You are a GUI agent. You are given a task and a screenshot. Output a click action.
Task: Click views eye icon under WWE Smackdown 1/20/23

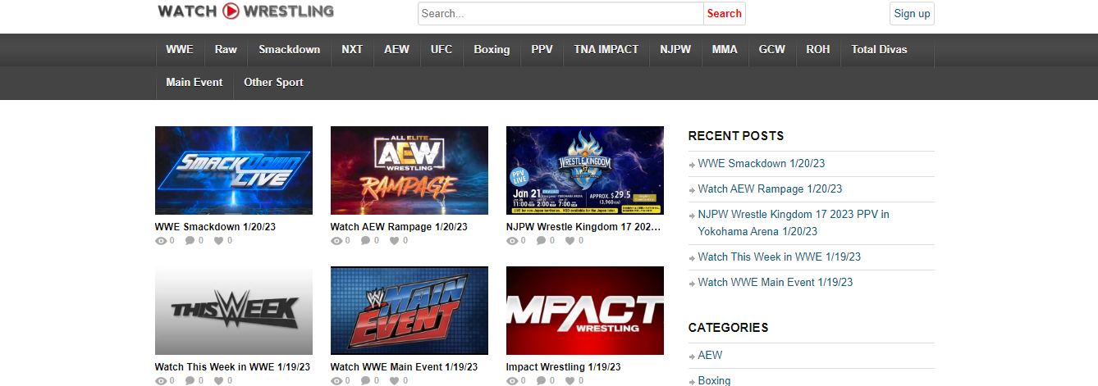(x=161, y=241)
